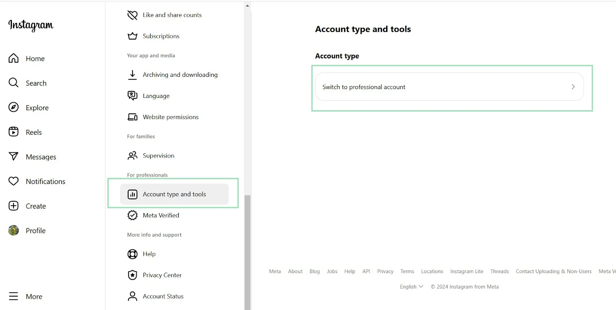
Task: Open the English language dropdown
Action: pos(411,287)
